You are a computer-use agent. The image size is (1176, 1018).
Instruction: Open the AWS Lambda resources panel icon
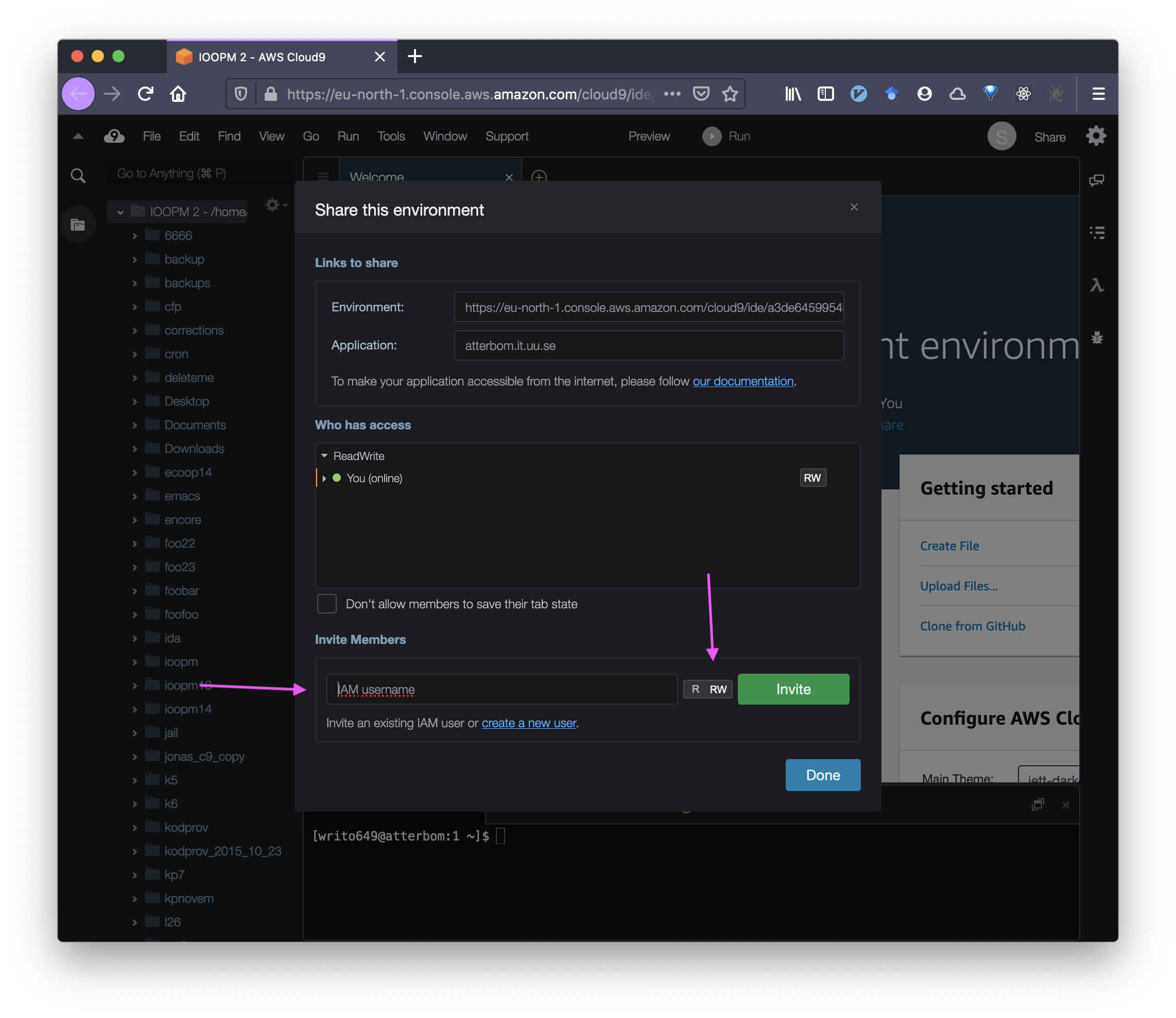click(1096, 285)
